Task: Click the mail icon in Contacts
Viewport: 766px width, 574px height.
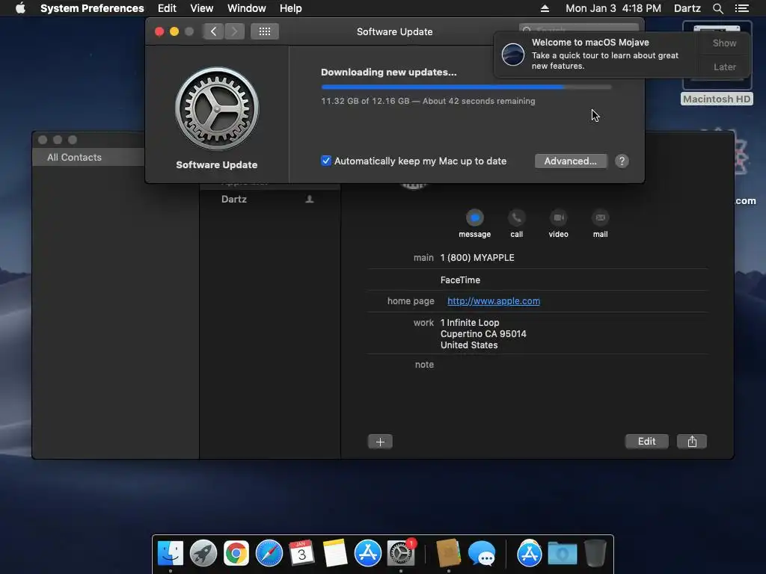Action: (x=601, y=217)
